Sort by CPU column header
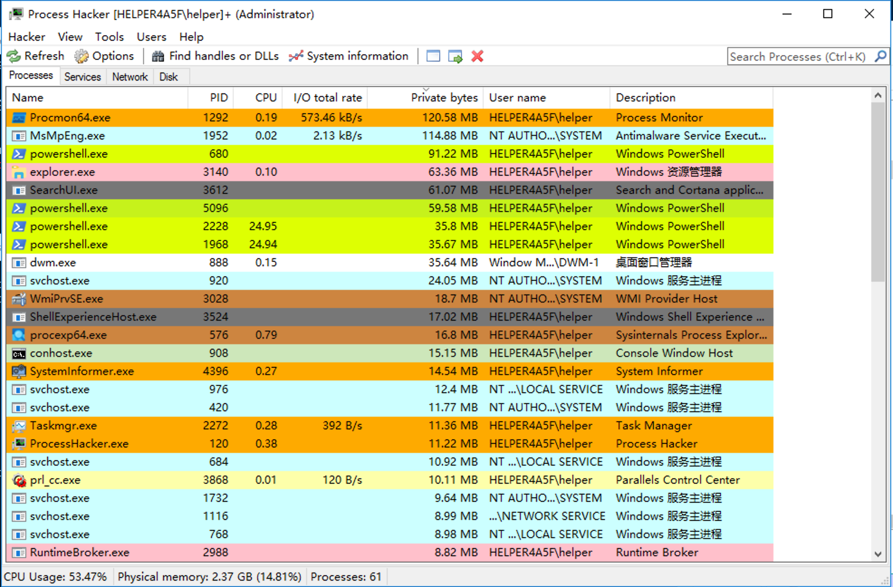Viewport: 893px width, 587px height. pos(265,98)
